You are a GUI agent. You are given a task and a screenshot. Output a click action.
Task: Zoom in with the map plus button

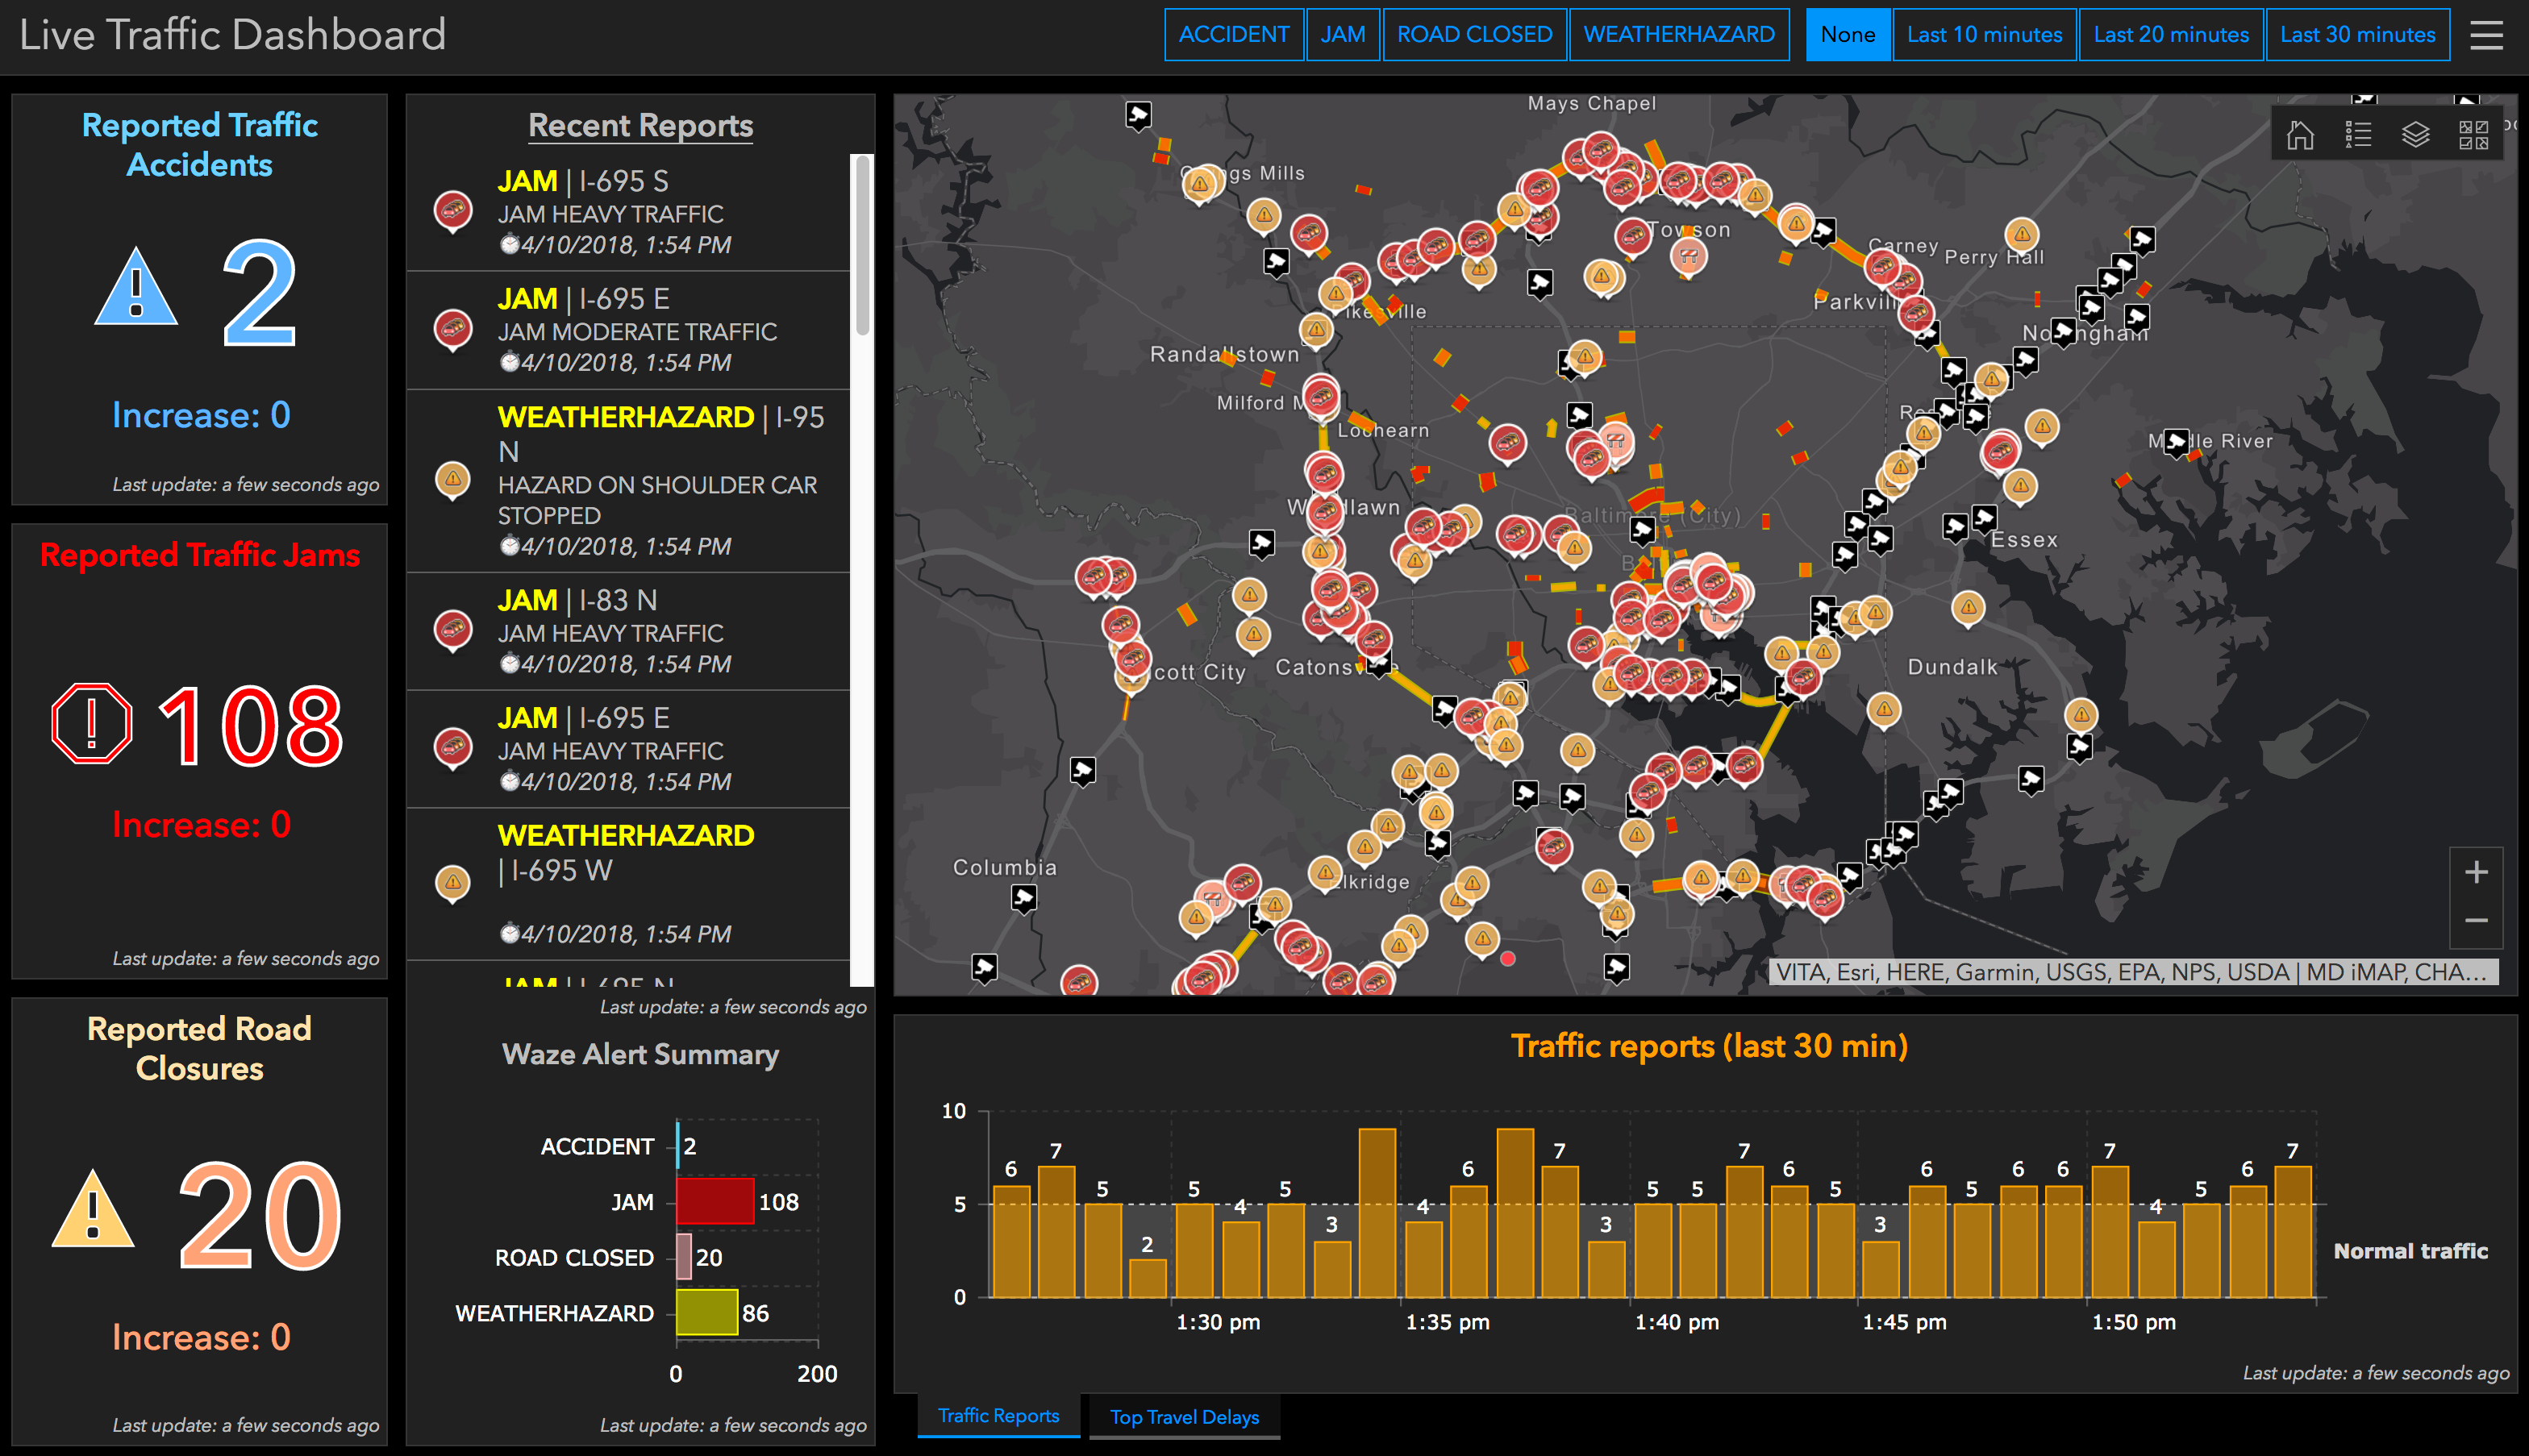click(2476, 872)
